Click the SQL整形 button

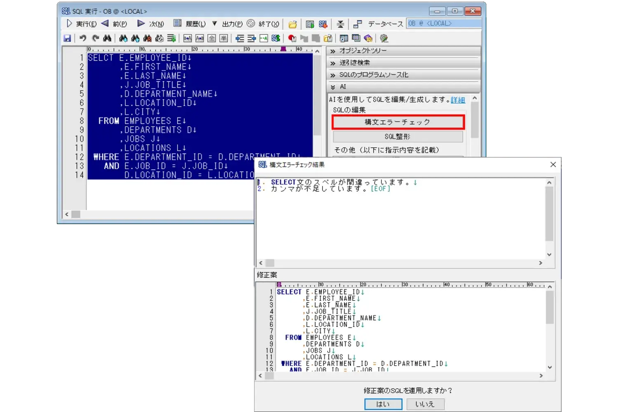click(398, 136)
